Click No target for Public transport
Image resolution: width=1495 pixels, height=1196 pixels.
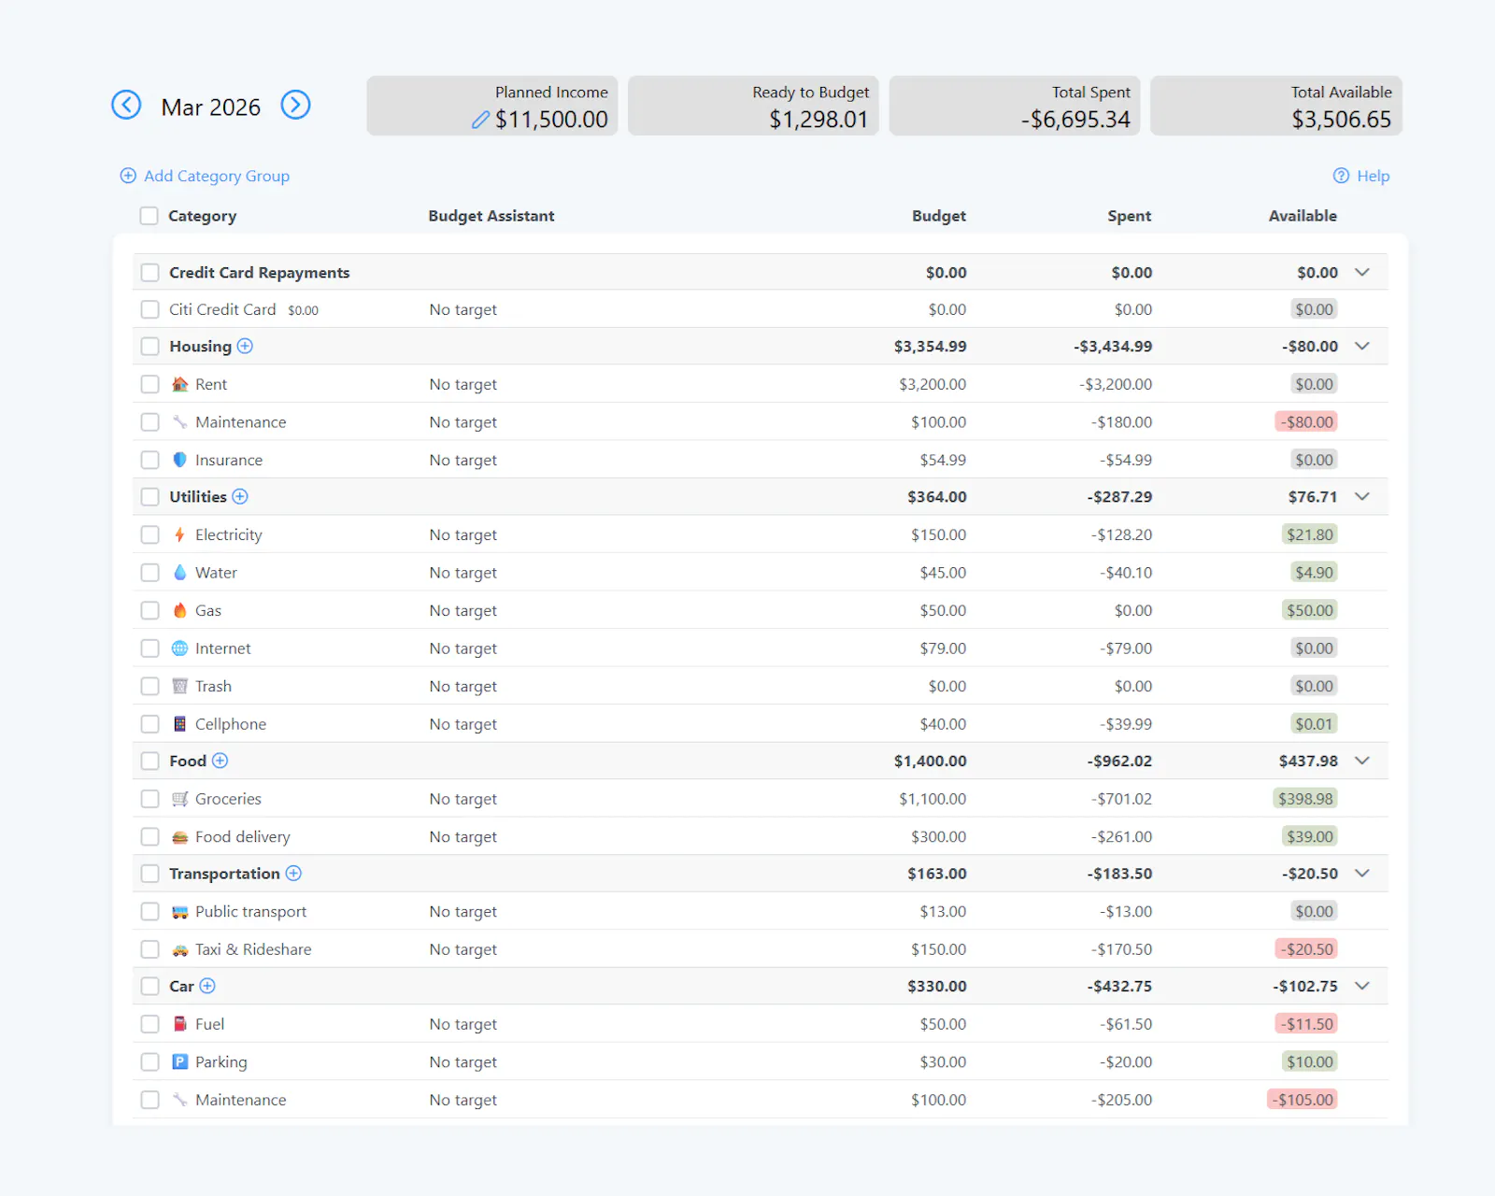[463, 911]
